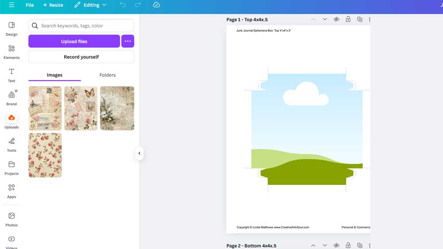Open the Brand kit panel
443x249 pixels.
coord(12,98)
